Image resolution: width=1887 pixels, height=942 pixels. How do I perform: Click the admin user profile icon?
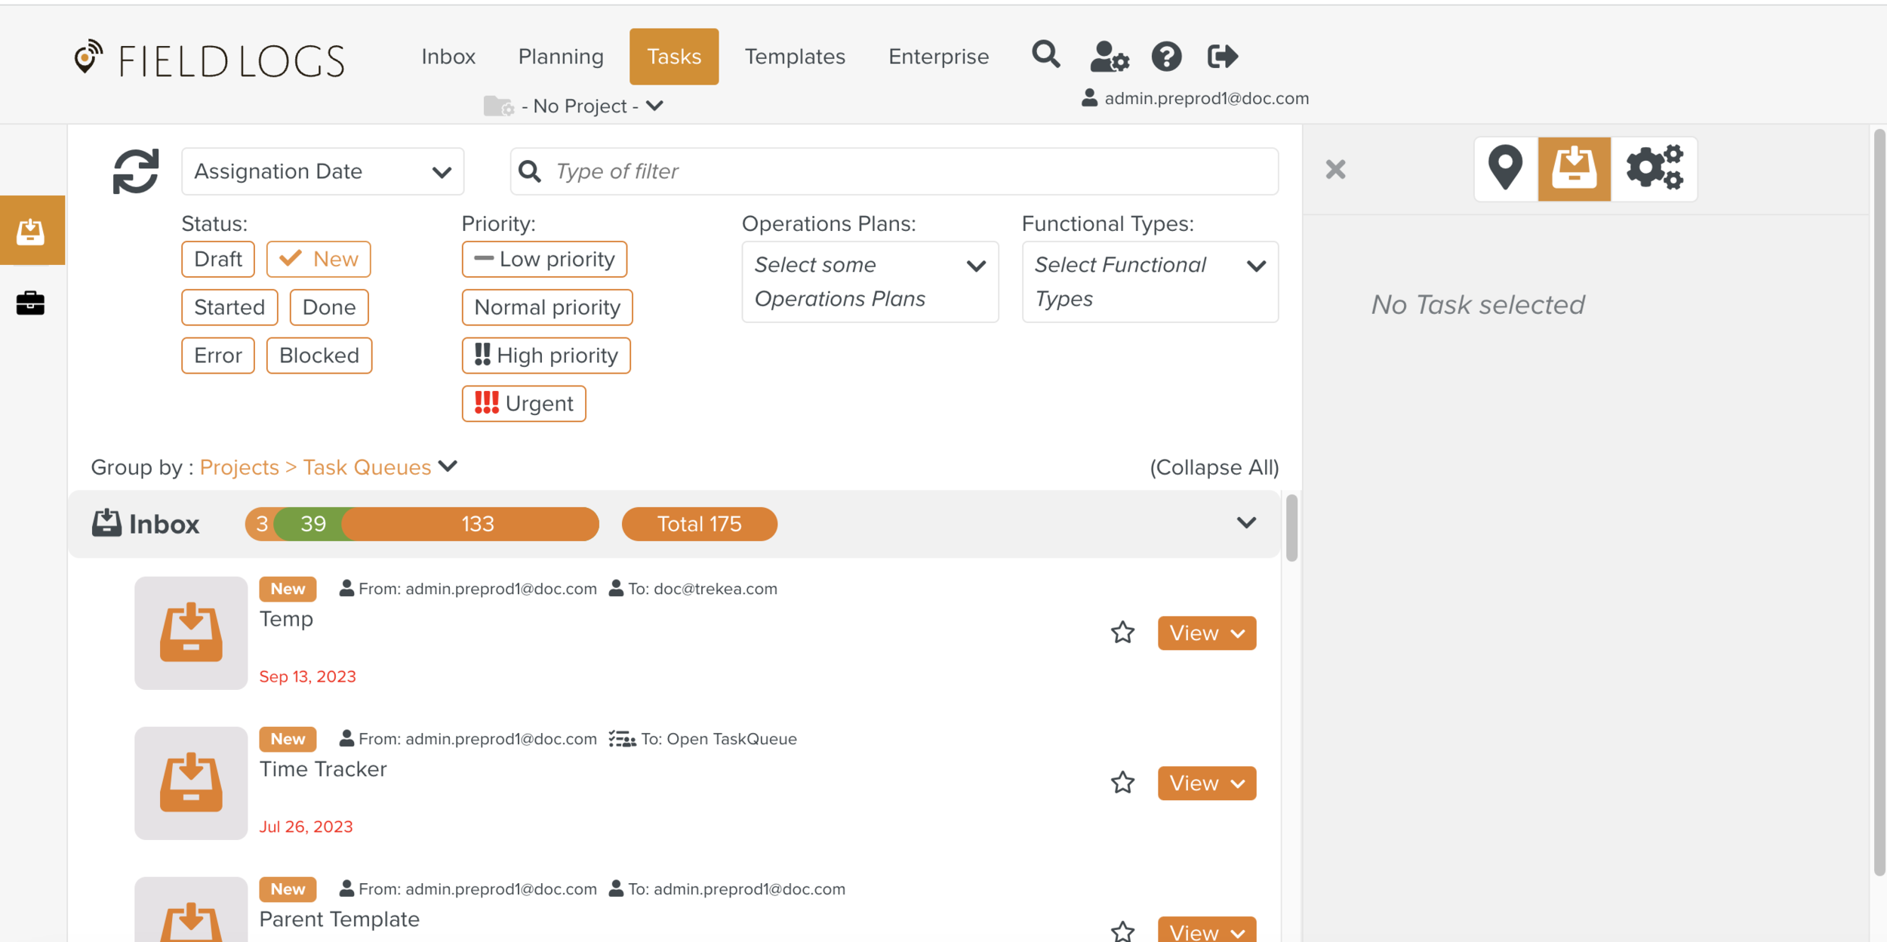coord(1089,98)
